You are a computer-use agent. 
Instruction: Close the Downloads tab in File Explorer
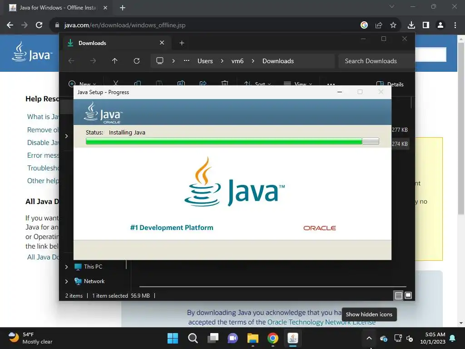point(162,43)
